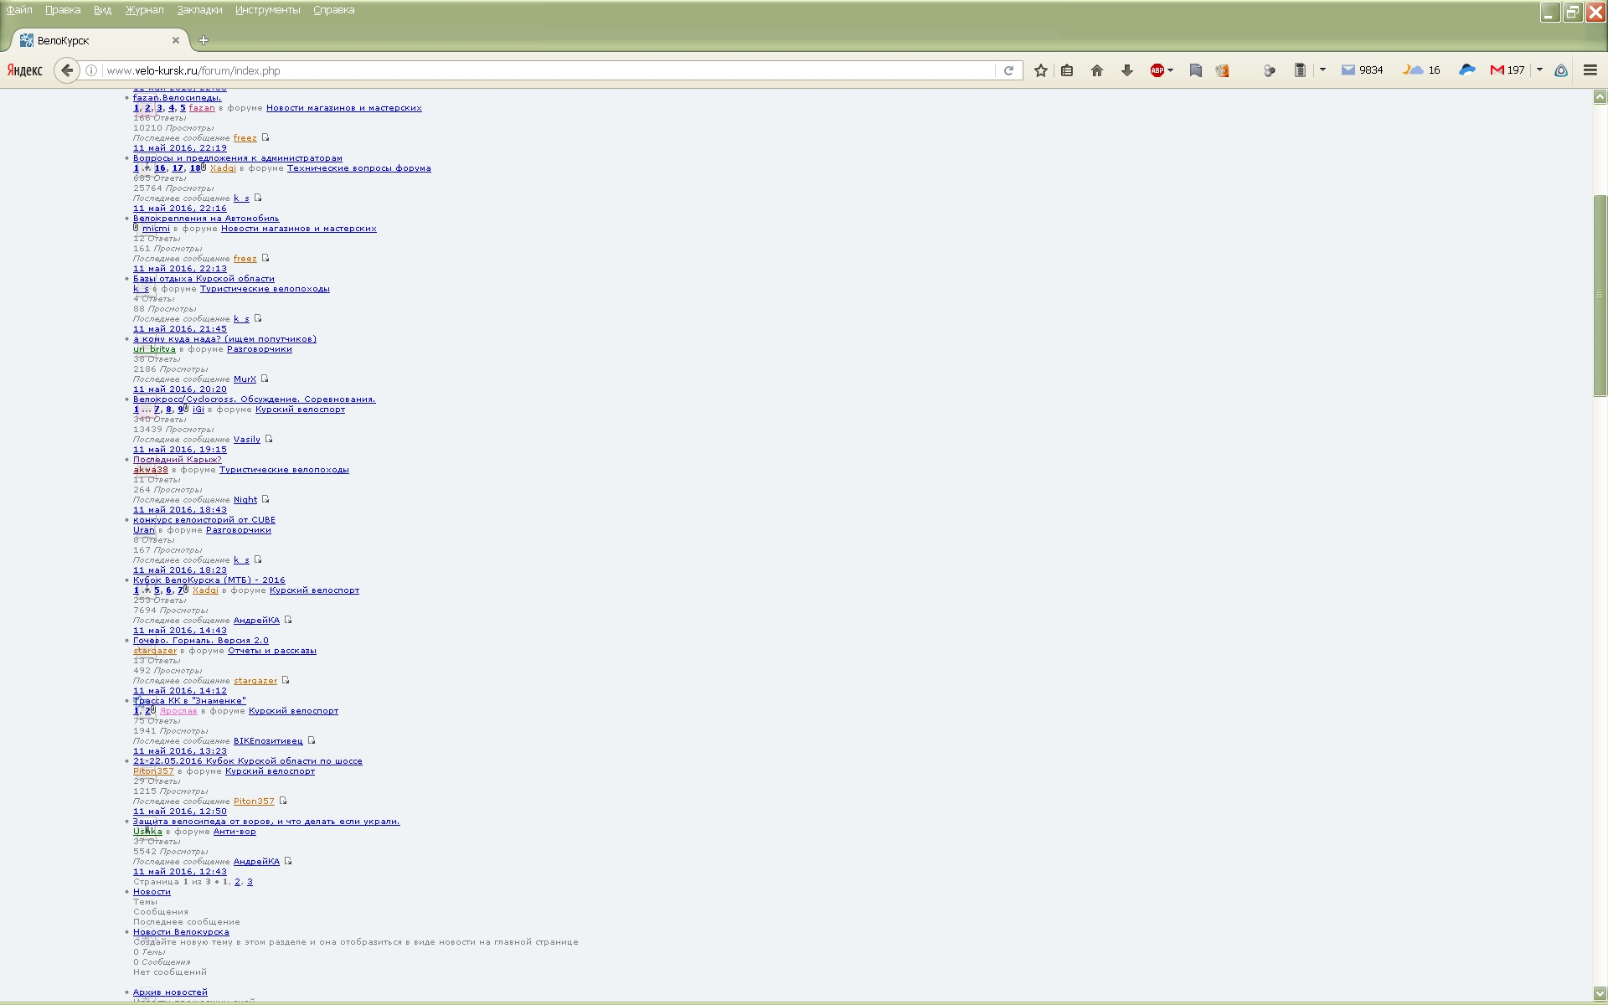
Task: Bookmark this page with the star icon
Action: point(1040,71)
